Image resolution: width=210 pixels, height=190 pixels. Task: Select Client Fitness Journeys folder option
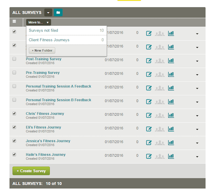[x=49, y=40]
